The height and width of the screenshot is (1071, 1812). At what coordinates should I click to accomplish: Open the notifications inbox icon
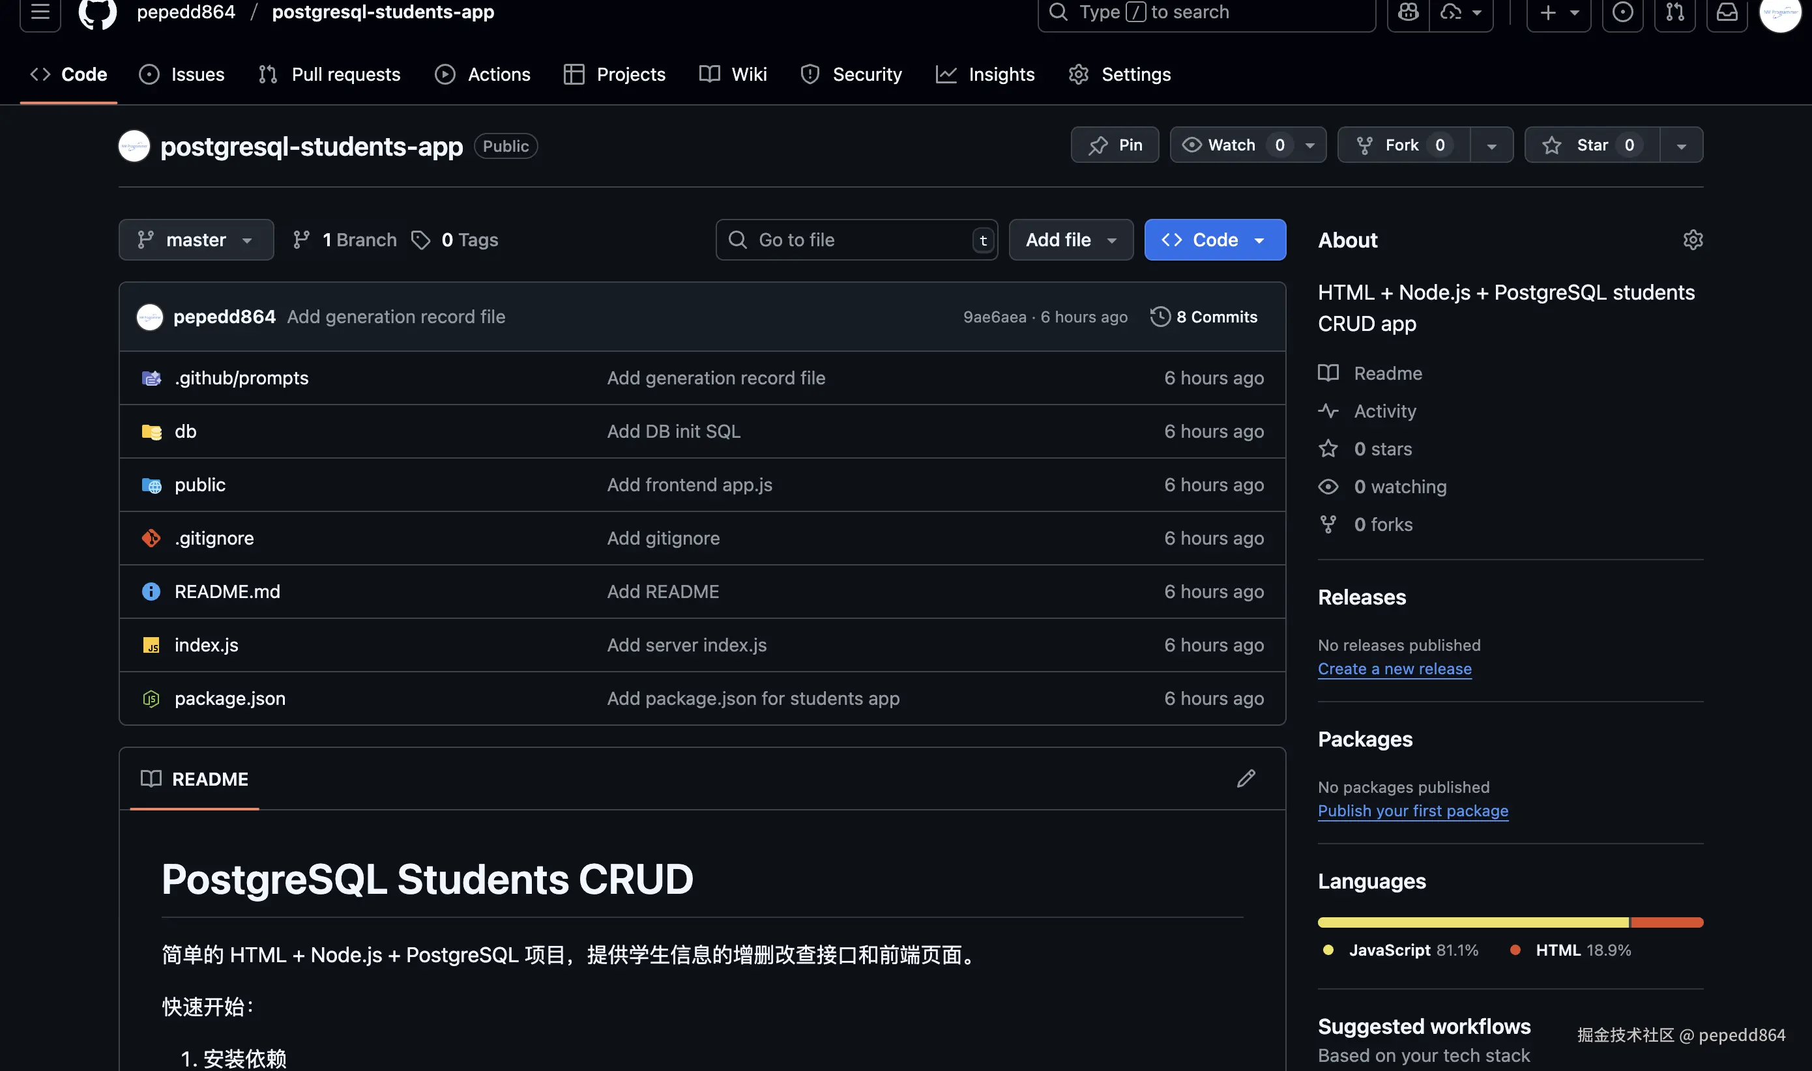(1726, 12)
